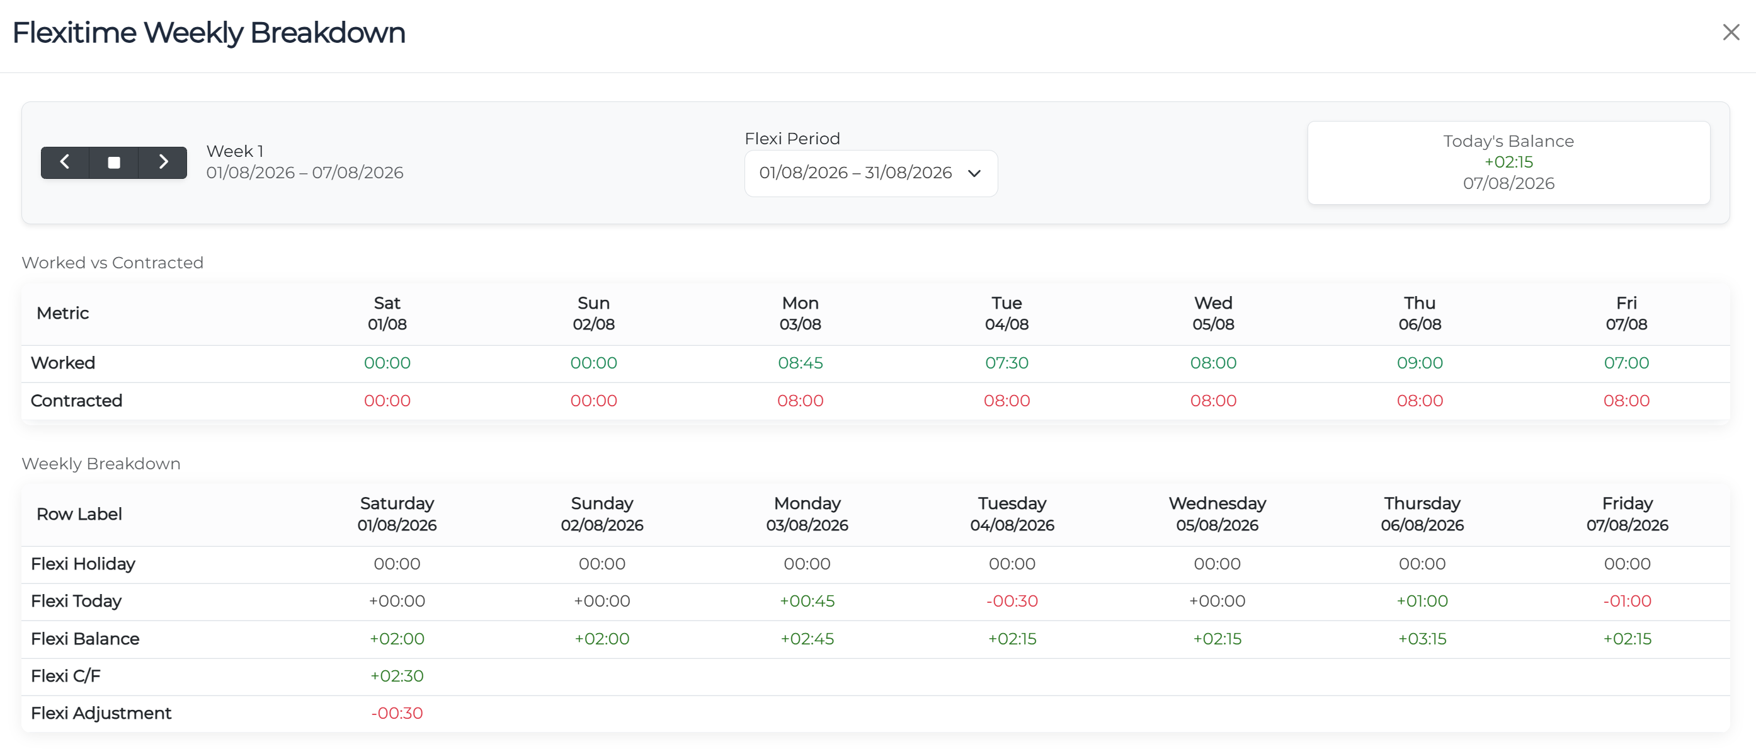Screen dimensions: 1756x749
Task: Select the Flexi Holiday row label
Action: click(83, 564)
